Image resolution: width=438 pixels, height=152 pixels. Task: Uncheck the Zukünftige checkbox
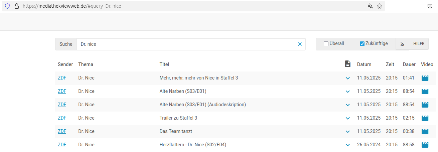point(362,44)
